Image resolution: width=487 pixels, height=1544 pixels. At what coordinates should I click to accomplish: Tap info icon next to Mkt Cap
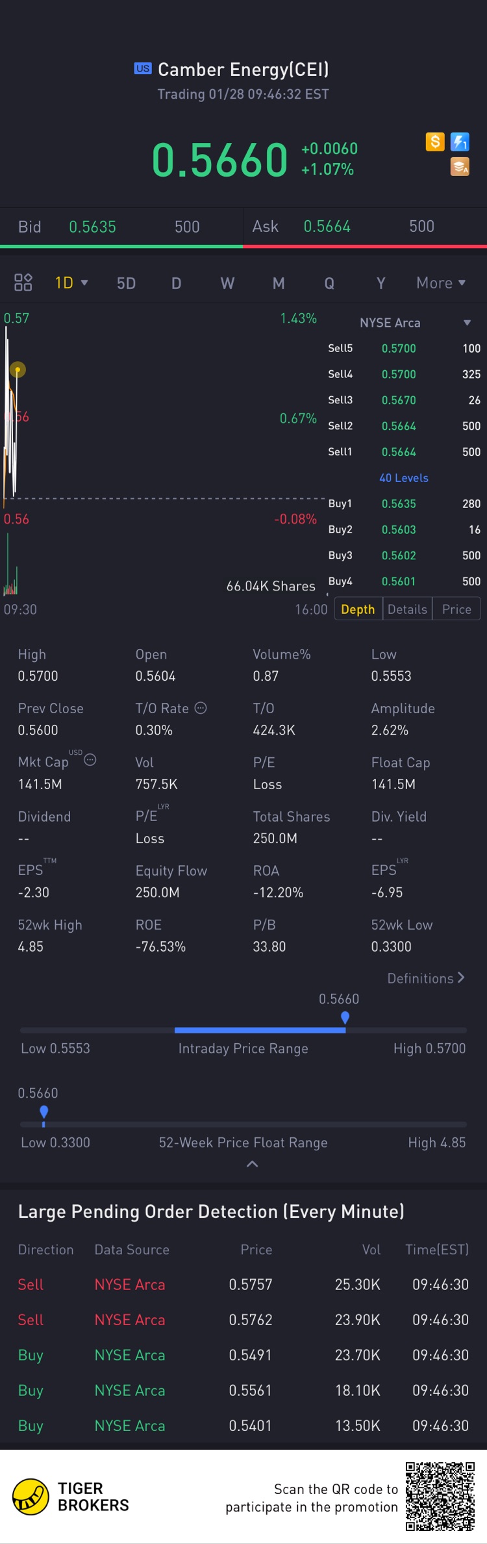click(90, 760)
